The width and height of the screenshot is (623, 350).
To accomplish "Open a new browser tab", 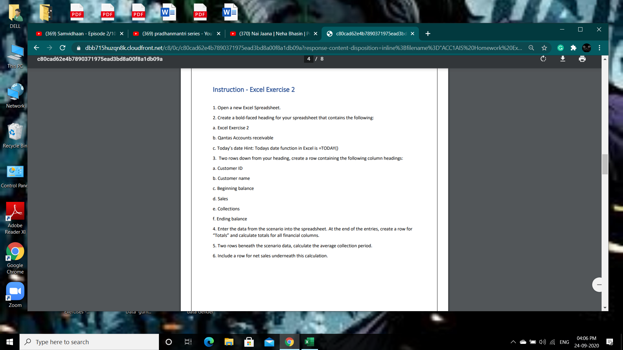I will tap(428, 33).
